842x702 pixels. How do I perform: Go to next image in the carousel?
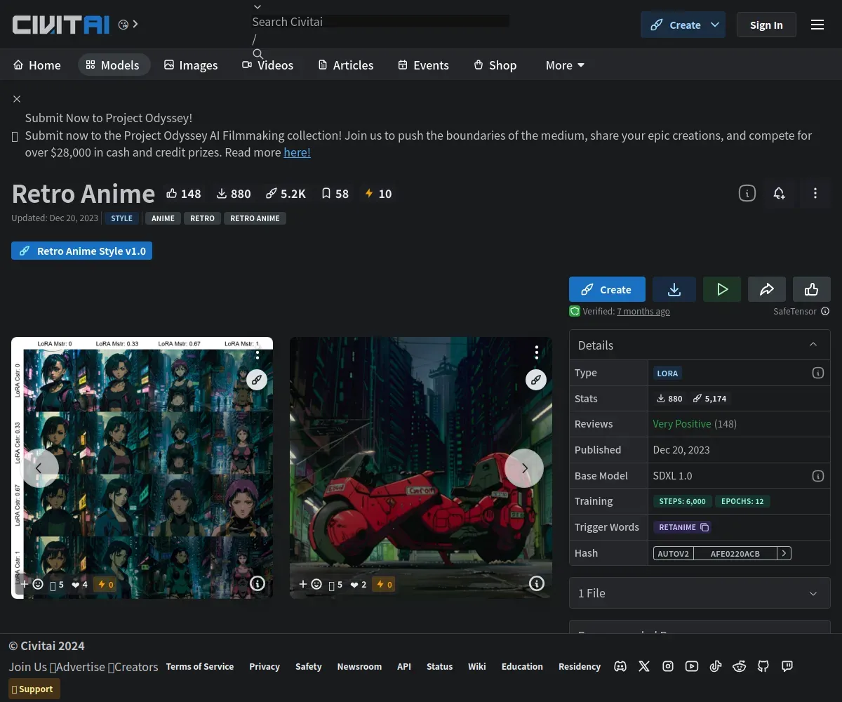click(524, 468)
